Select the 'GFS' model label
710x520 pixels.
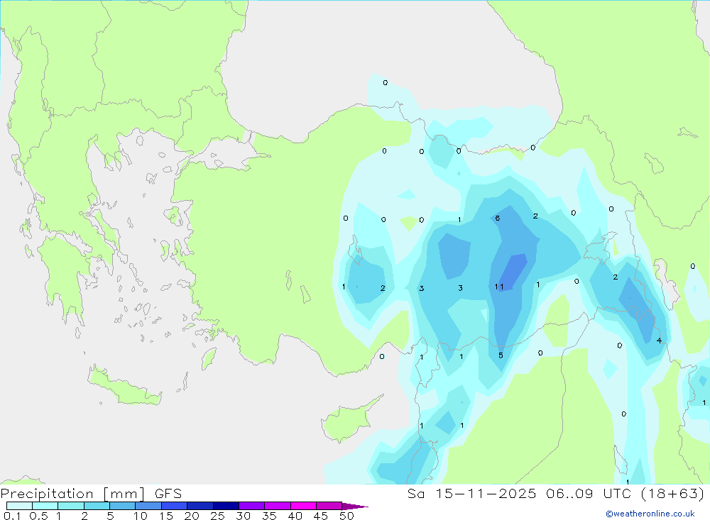[168, 494]
